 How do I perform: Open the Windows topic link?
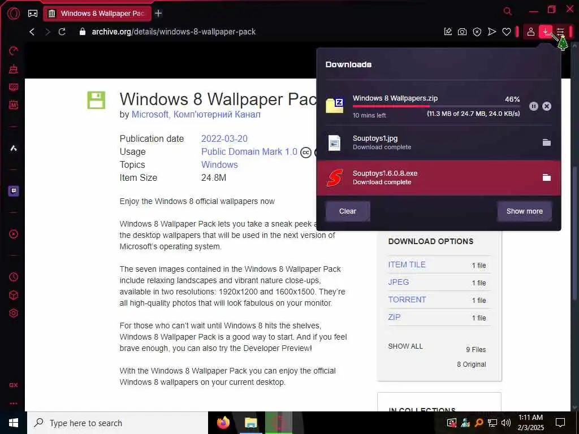tap(219, 164)
